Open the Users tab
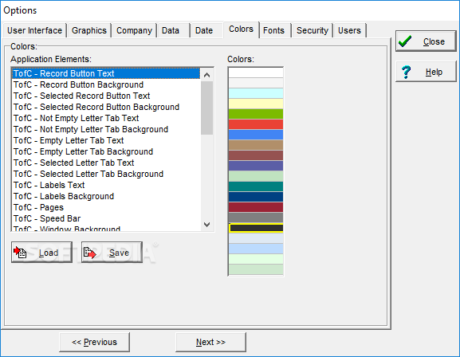Image resolution: width=460 pixels, height=357 pixels. tap(349, 30)
